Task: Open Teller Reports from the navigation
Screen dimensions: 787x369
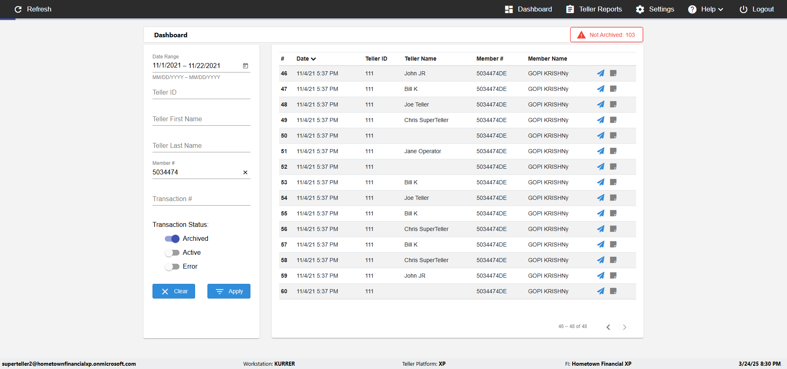Action: (x=594, y=9)
